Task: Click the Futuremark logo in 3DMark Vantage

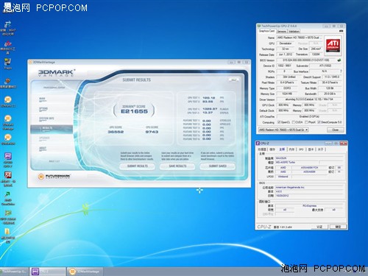Action: pos(54,177)
